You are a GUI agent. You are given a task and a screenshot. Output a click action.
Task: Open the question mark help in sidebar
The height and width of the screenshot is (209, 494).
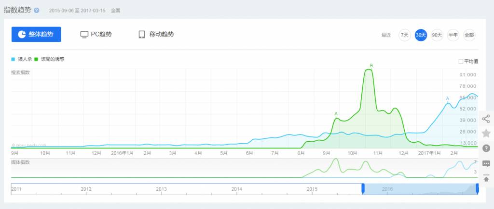(486, 148)
